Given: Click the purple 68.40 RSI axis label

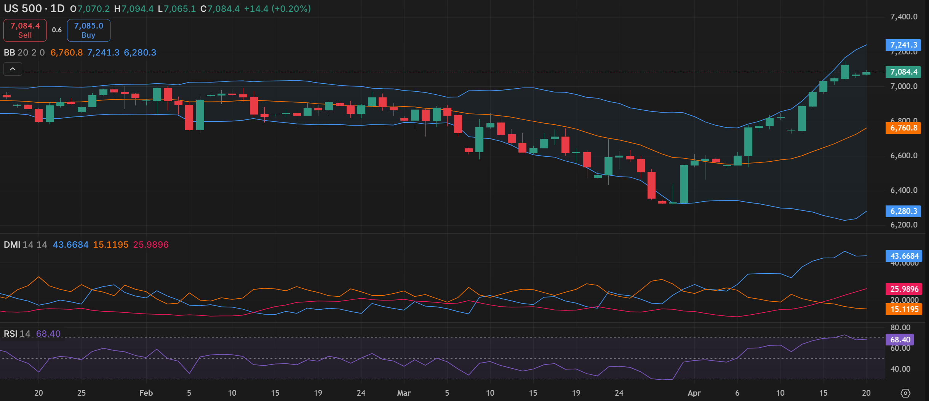Looking at the screenshot, I should 900,340.
